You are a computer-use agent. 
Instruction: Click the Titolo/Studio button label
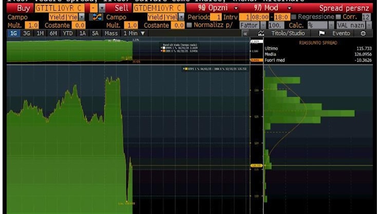pyautogui.click(x=288, y=33)
